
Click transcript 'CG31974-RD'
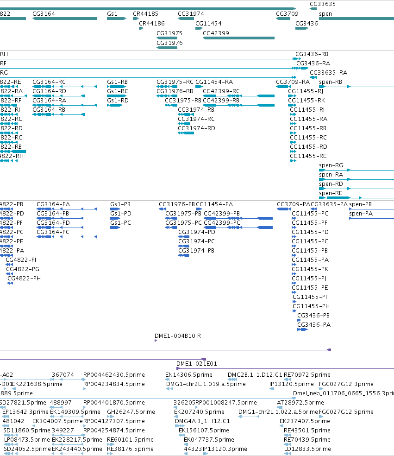pos(196,128)
